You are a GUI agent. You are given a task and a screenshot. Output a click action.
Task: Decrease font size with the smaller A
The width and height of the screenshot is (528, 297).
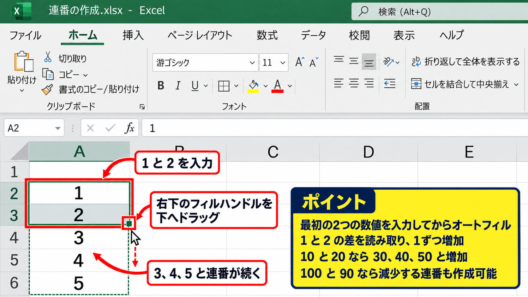pyautogui.click(x=314, y=62)
